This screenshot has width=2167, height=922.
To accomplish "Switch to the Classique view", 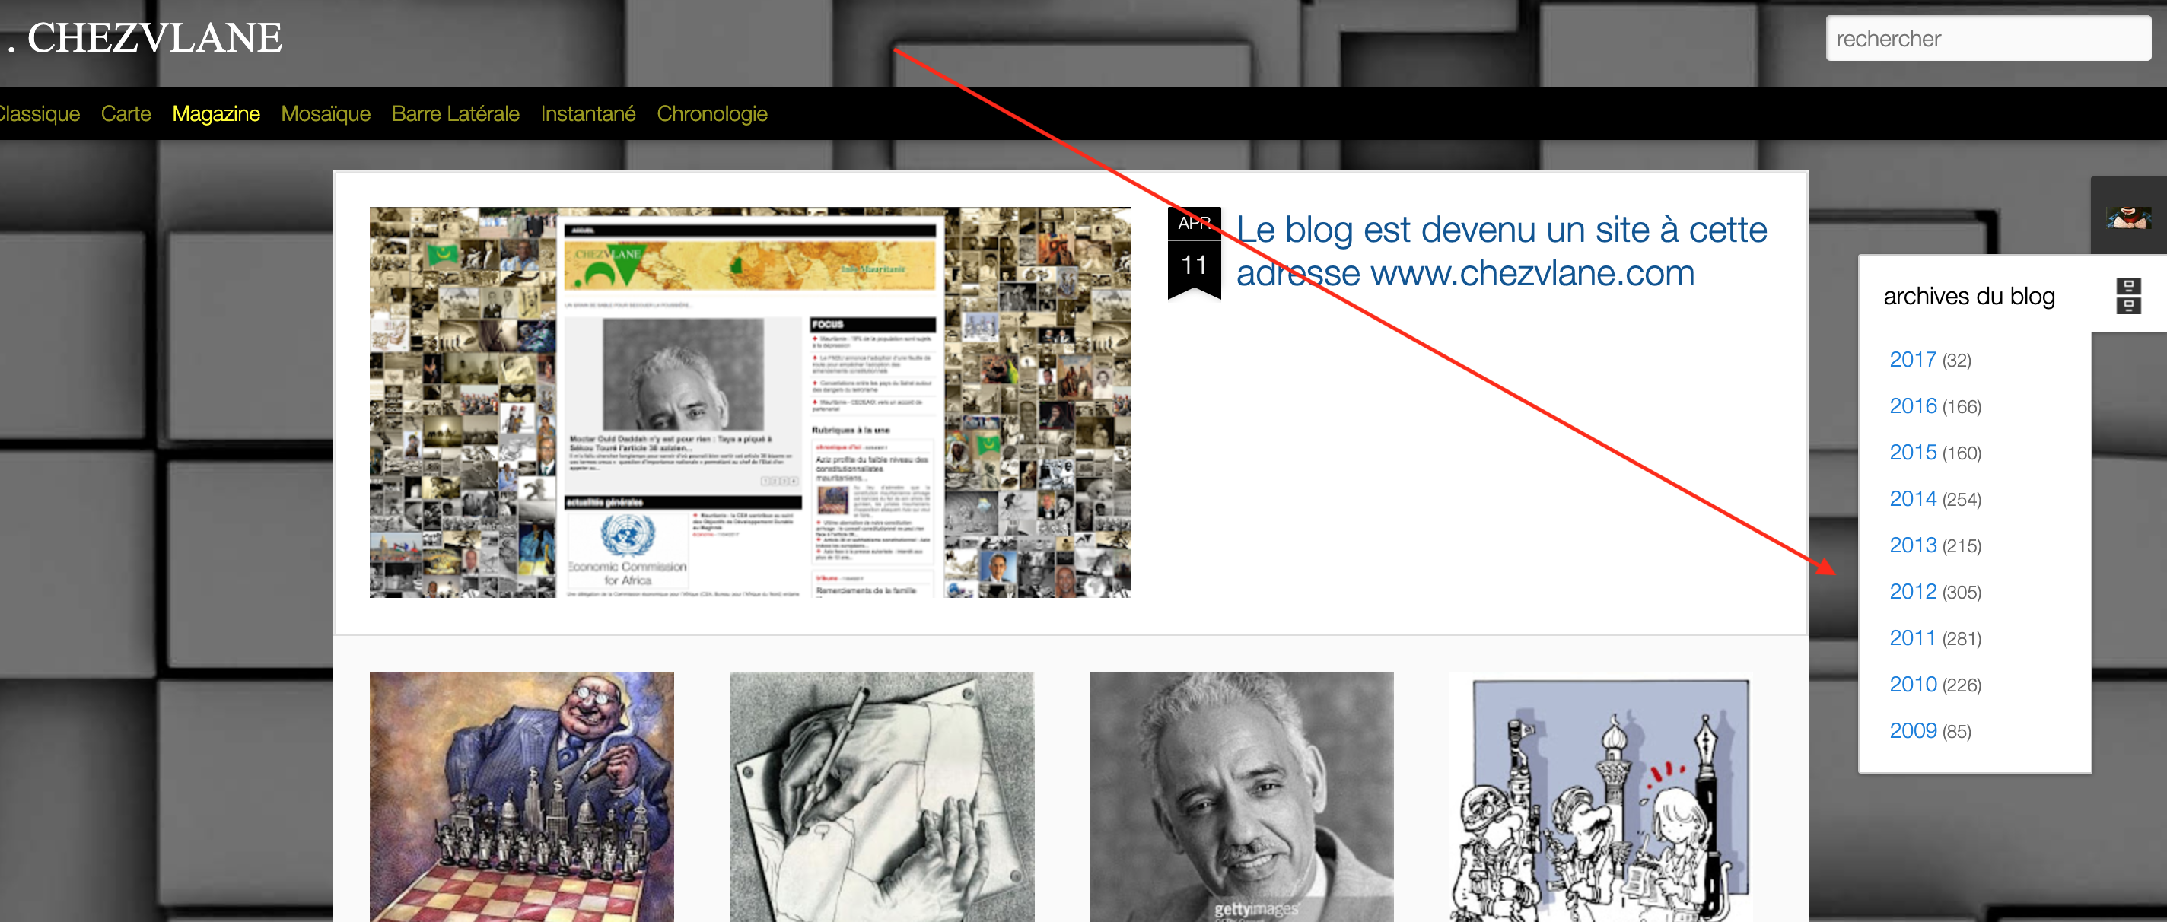I will [39, 113].
